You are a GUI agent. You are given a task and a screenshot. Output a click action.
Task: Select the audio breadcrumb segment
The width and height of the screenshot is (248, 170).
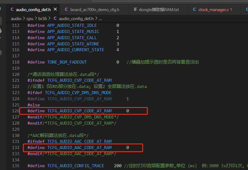(x=16, y=19)
